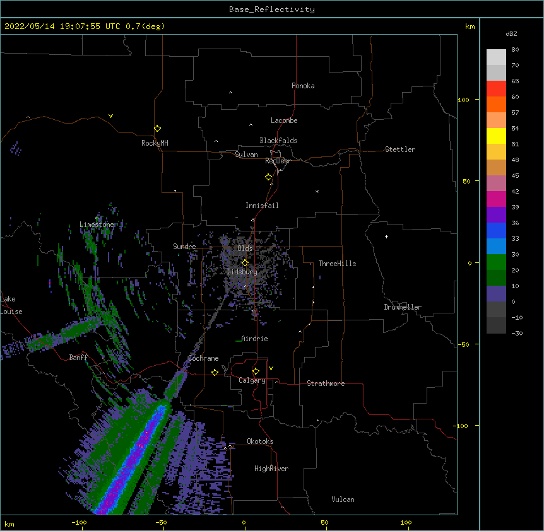
Task: Click the Sundre town label
Action: tap(184, 247)
